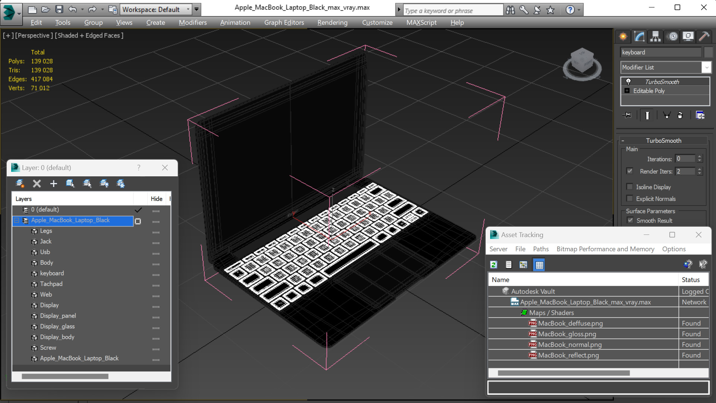Click the search binoculars icon in title bar
This screenshot has height=403, width=716.
(x=510, y=10)
